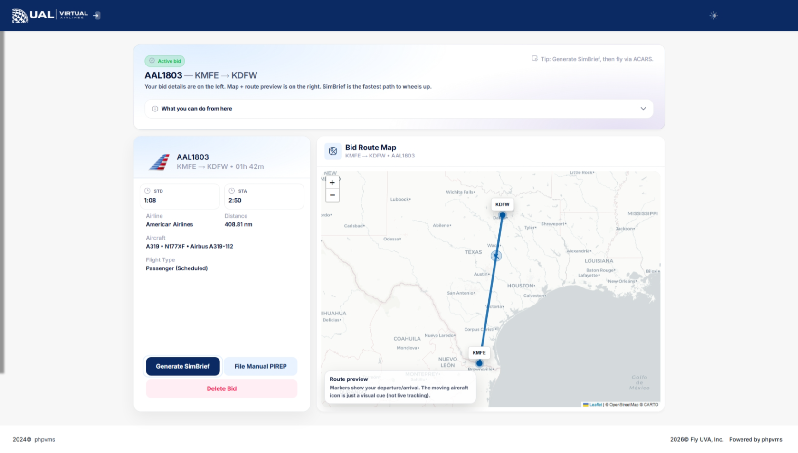This screenshot has width=798, height=453.
Task: Toggle the light/dark theme sun icon
Action: click(x=713, y=16)
